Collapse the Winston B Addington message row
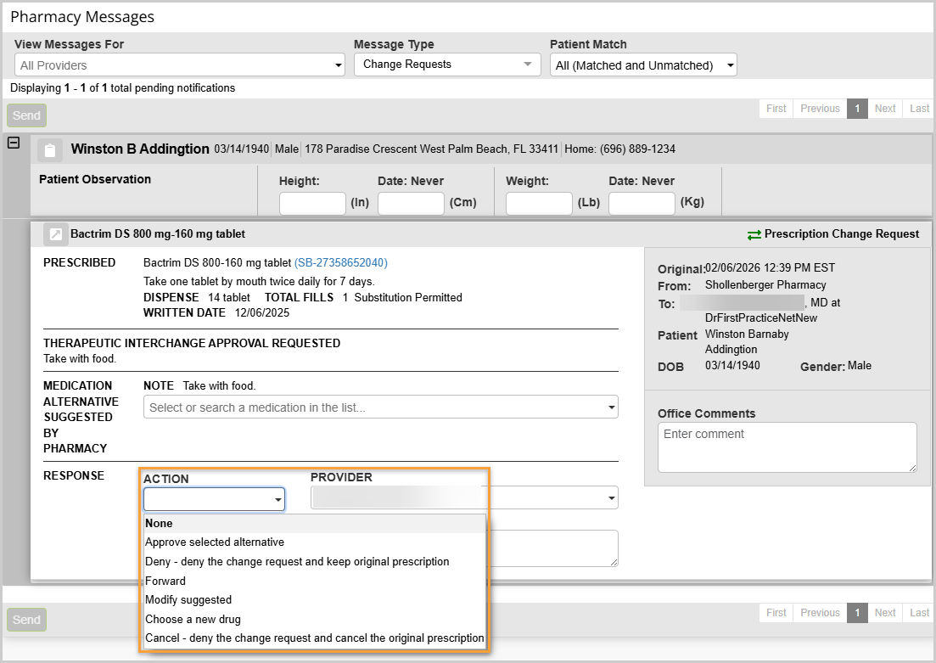The width and height of the screenshot is (936, 663). click(13, 143)
